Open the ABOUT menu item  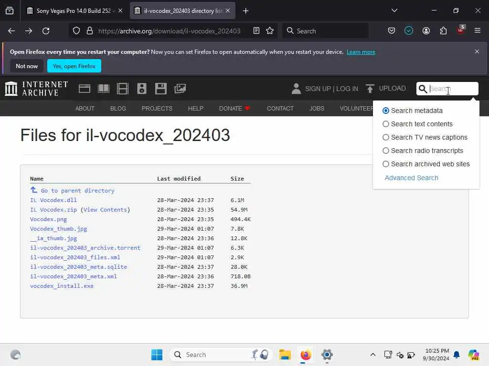tap(85, 108)
